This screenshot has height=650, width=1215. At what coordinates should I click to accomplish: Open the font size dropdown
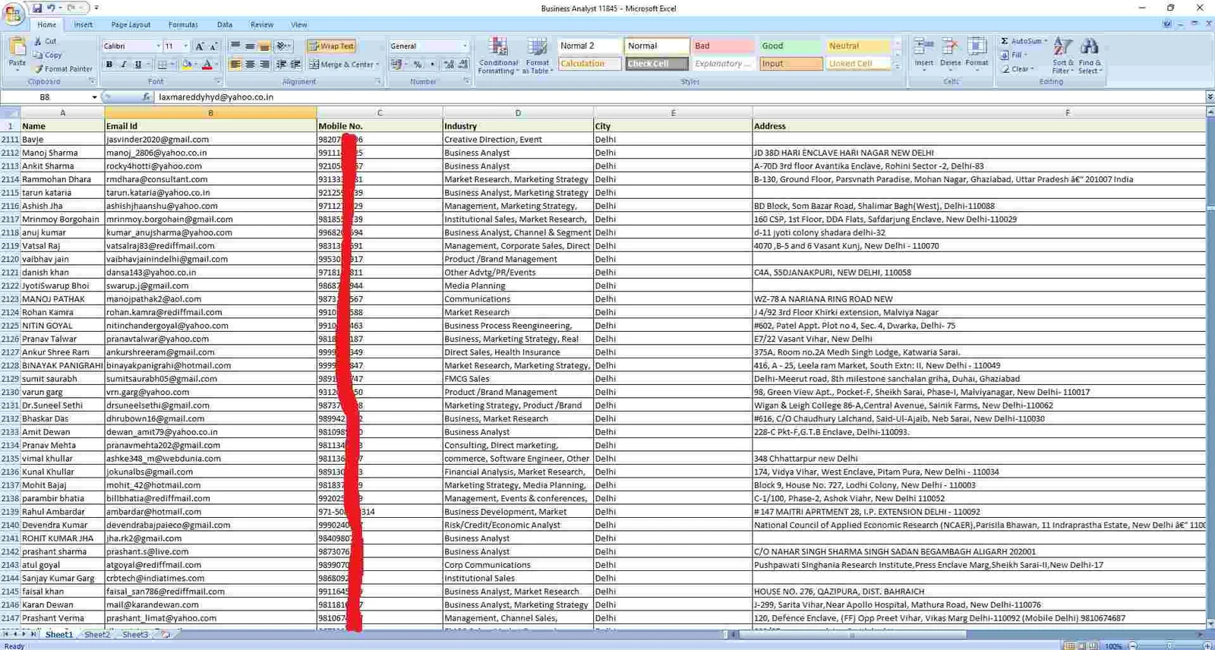pyautogui.click(x=185, y=46)
